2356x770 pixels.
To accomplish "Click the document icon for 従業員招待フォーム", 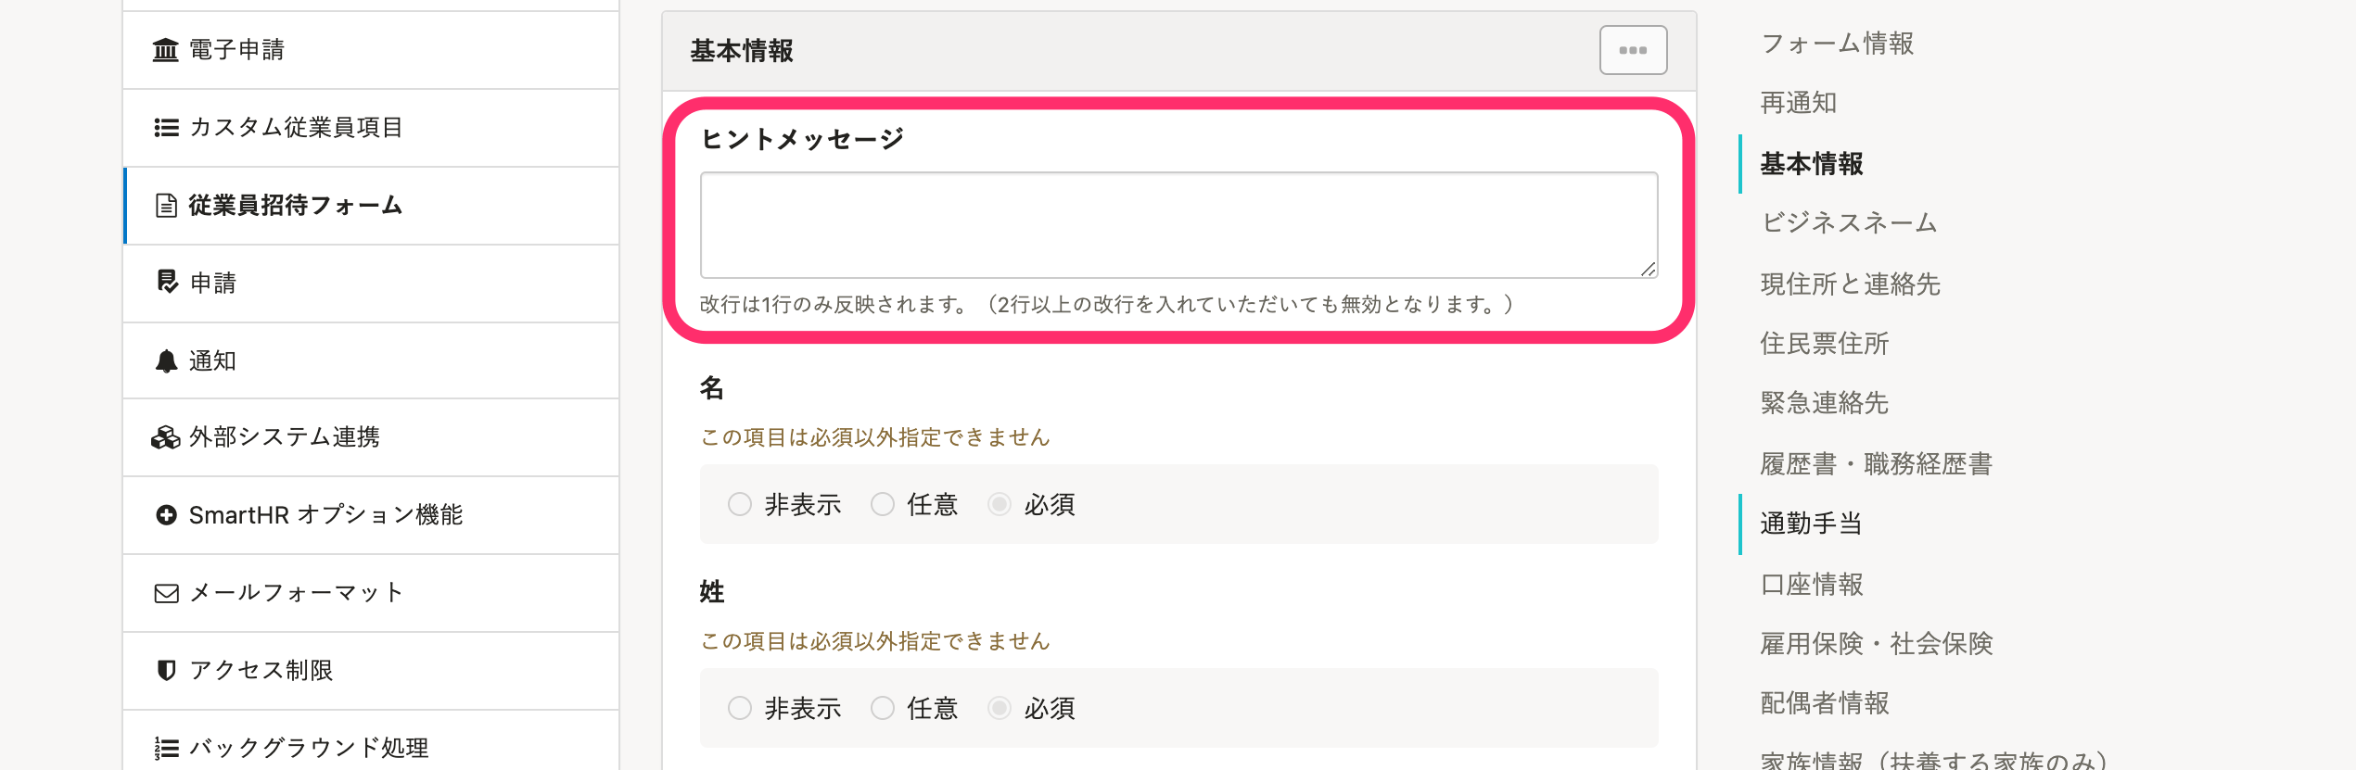I will (x=166, y=206).
